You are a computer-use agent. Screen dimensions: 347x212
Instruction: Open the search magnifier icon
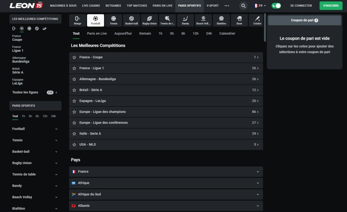click(243, 6)
